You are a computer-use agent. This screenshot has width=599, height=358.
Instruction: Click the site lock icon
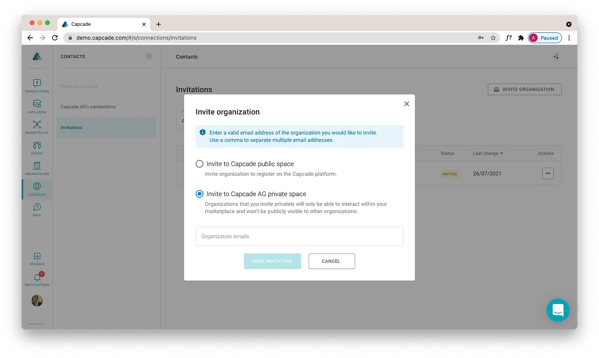click(x=70, y=38)
